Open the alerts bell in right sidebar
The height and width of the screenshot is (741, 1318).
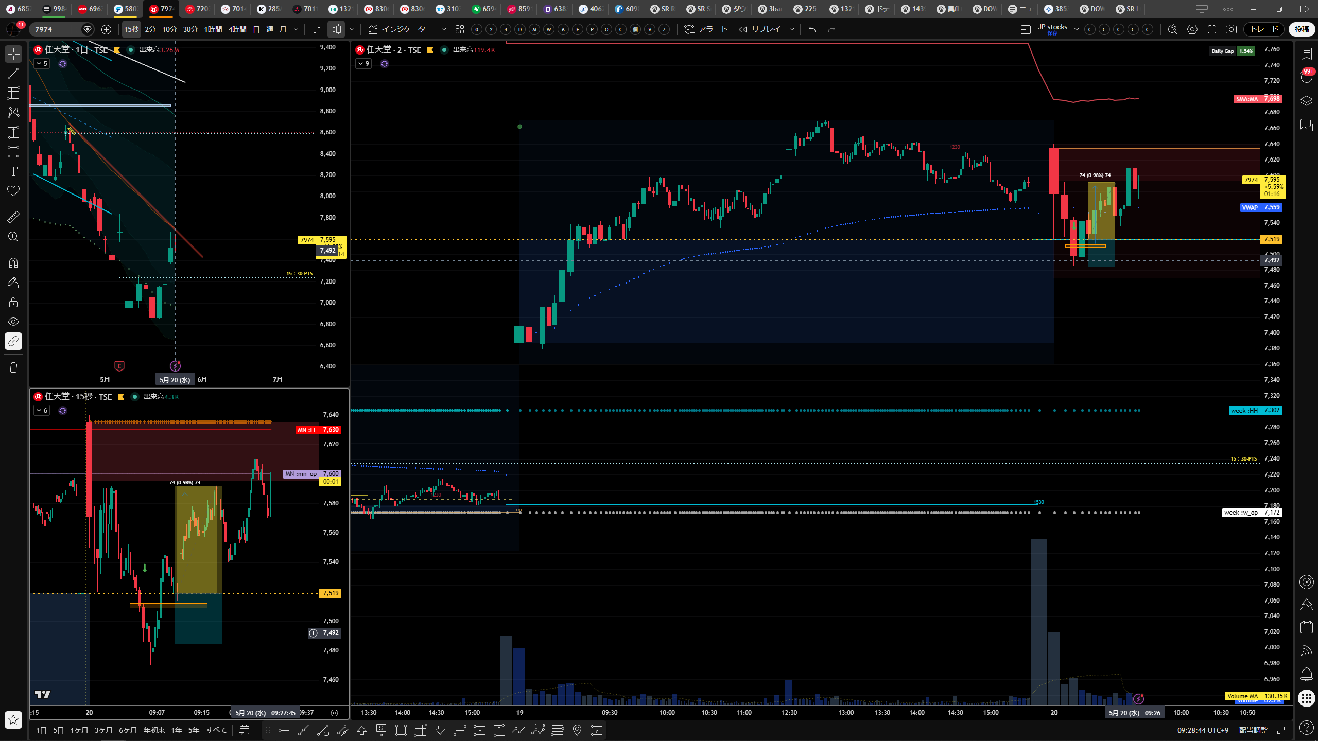coord(1307,674)
